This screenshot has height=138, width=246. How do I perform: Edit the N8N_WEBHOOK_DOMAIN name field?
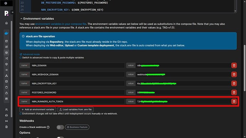[x=77, y=75]
